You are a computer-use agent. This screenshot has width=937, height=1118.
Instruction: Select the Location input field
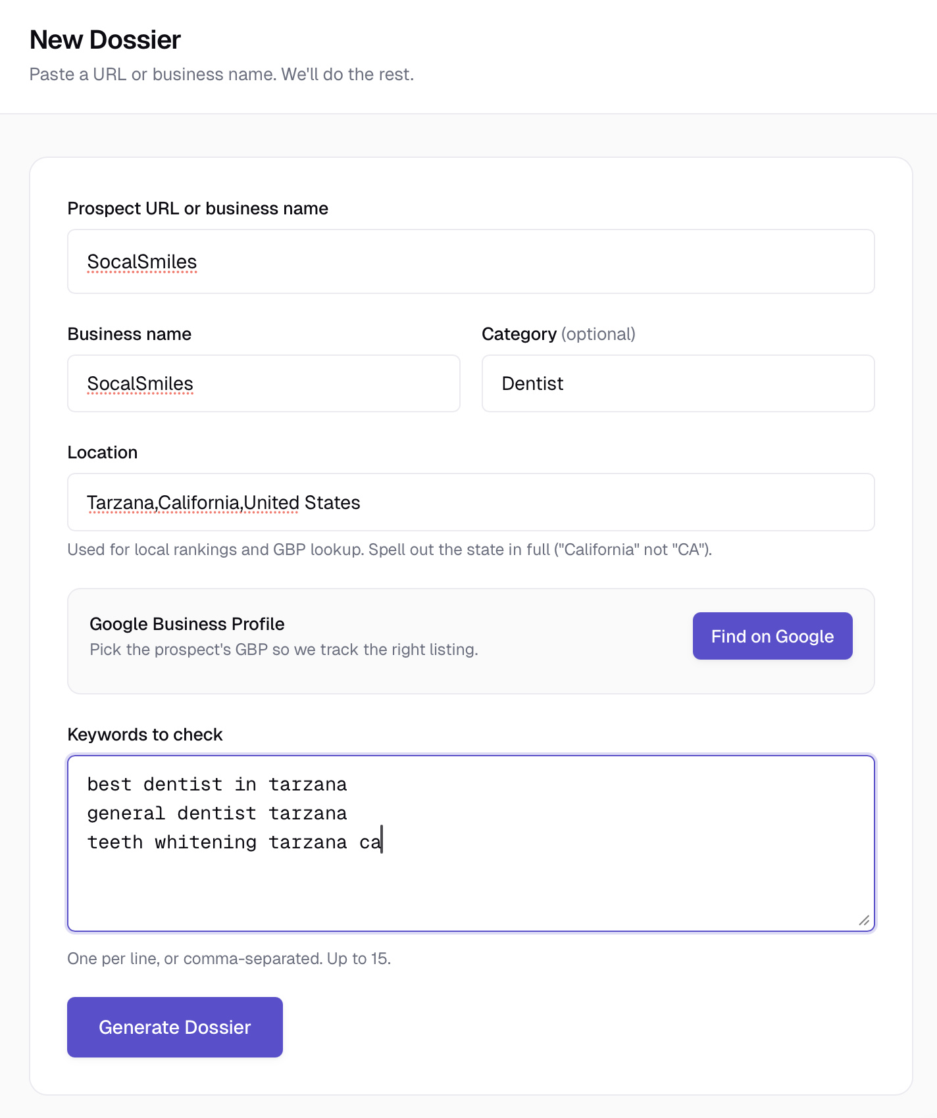470,502
